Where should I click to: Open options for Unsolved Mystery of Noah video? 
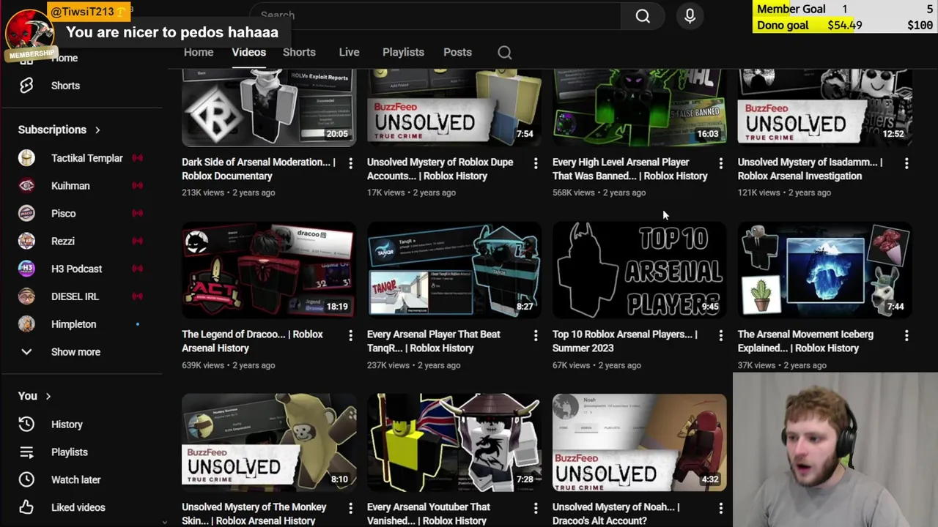click(721, 508)
